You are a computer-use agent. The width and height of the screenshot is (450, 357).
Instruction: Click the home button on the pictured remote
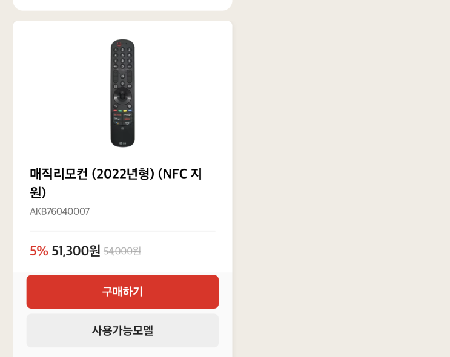coord(115,87)
